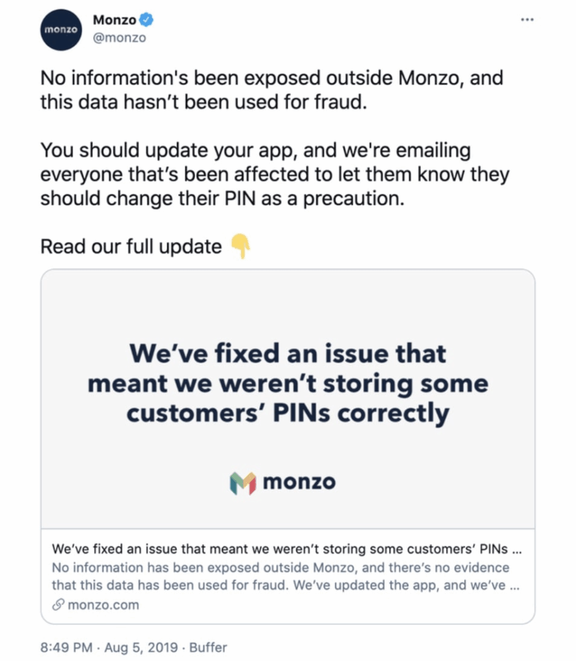Open the @monzo handle link
This screenshot has width=576, height=661.
pos(119,37)
